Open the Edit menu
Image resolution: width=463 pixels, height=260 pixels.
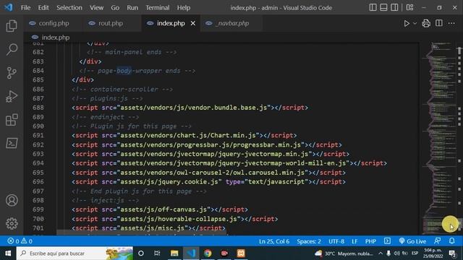pos(43,8)
